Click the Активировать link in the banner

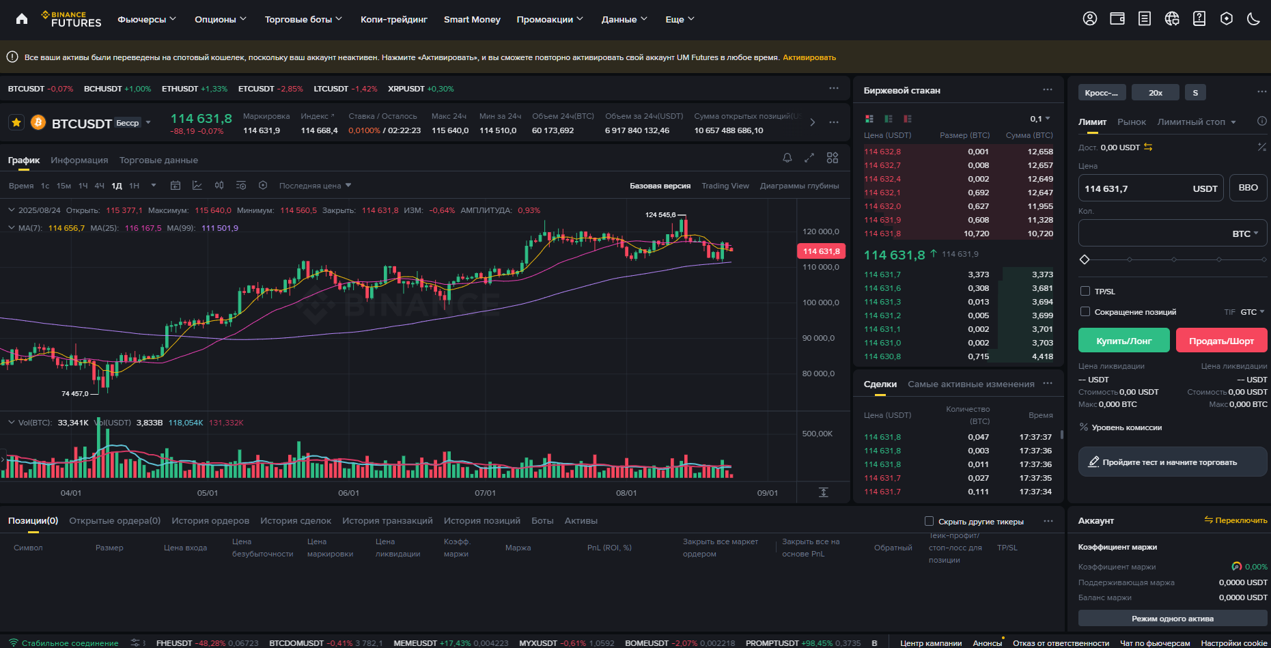[x=809, y=57]
